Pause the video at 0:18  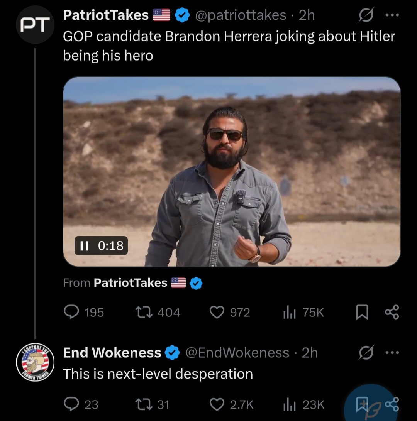(84, 246)
